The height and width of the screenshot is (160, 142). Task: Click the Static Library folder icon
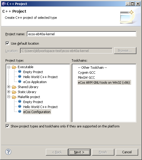point(14,92)
